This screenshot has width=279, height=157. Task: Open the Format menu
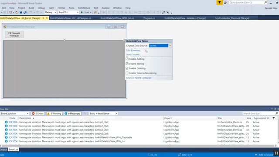coord(61,8)
